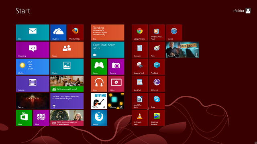
Task: Open the paused adventure game tile
Action: point(182,50)
